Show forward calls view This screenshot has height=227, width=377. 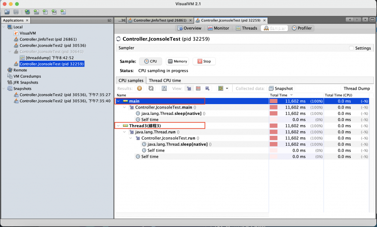[189, 88]
